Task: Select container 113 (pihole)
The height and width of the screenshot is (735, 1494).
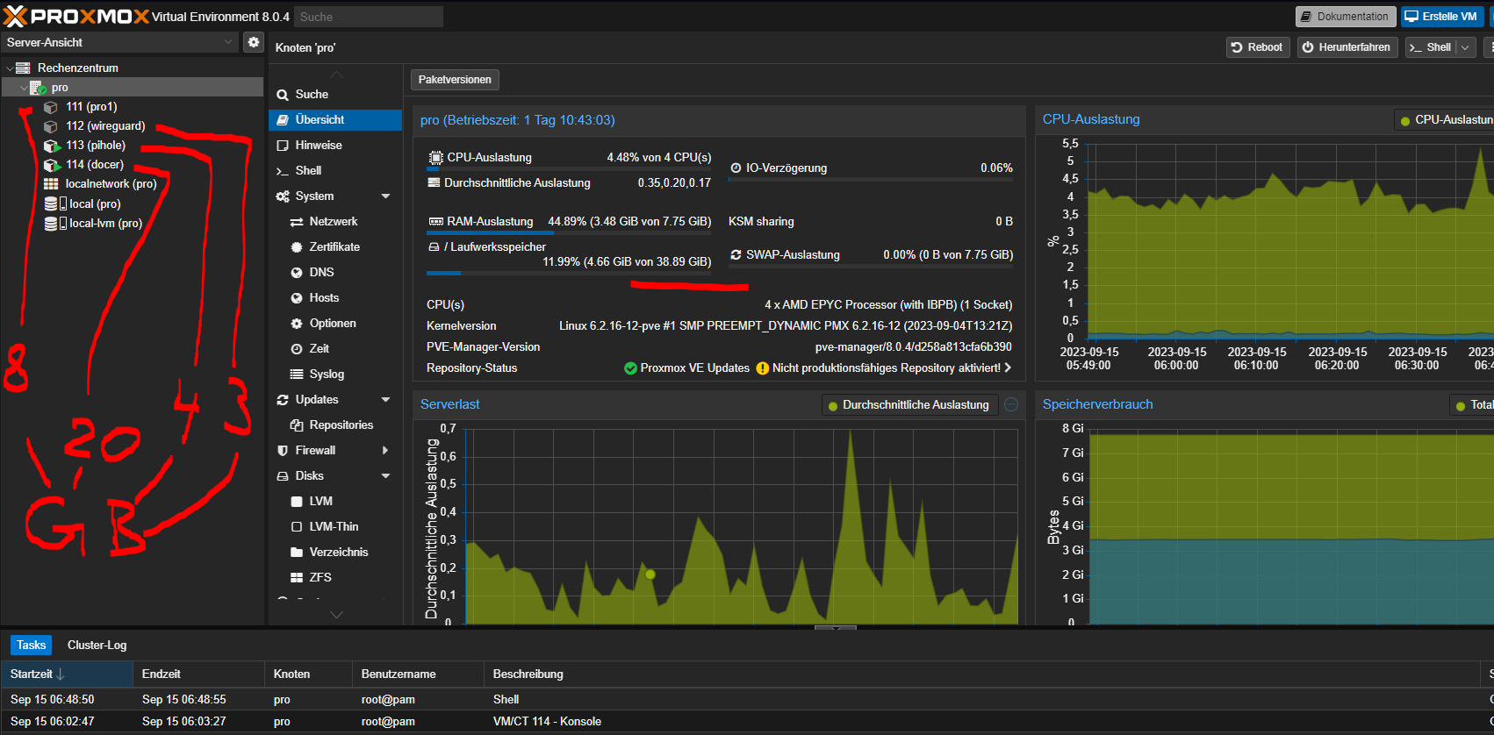Action: click(x=96, y=146)
